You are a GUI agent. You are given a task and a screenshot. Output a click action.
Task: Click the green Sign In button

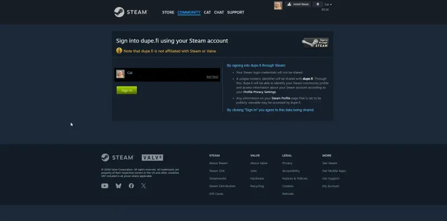127,90
